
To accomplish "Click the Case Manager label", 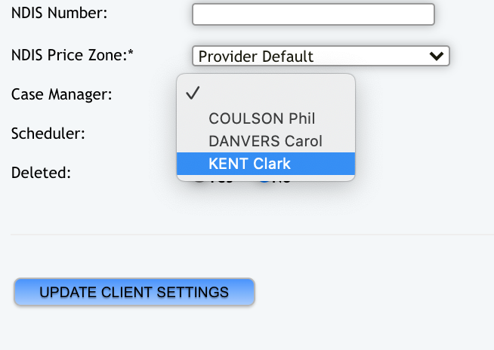I will pos(61,94).
